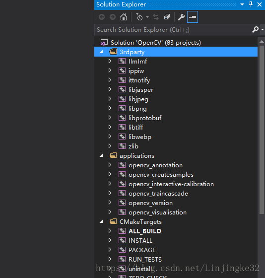Image resolution: width=265 pixels, height=278 pixels.
Task: Collapse the 3rdparty folder
Action: pos(101,52)
